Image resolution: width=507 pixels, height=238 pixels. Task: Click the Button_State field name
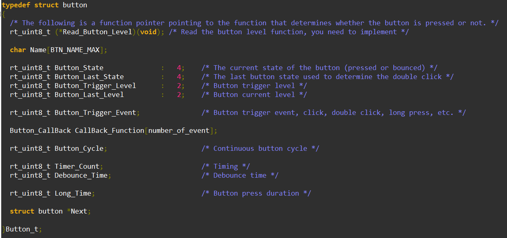coord(79,68)
